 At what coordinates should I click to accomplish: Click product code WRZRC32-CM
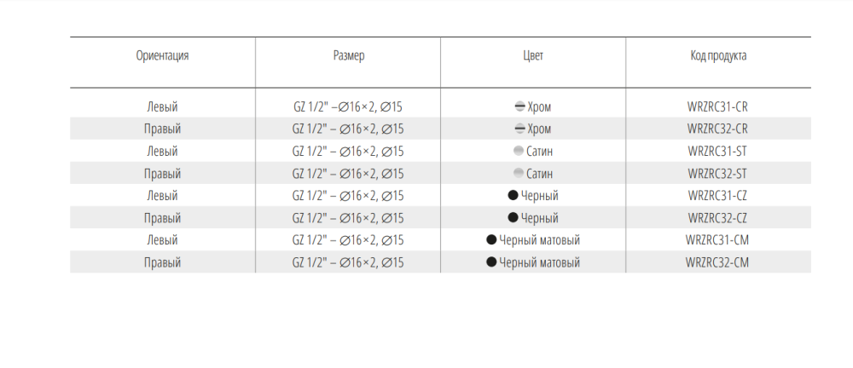[718, 262]
